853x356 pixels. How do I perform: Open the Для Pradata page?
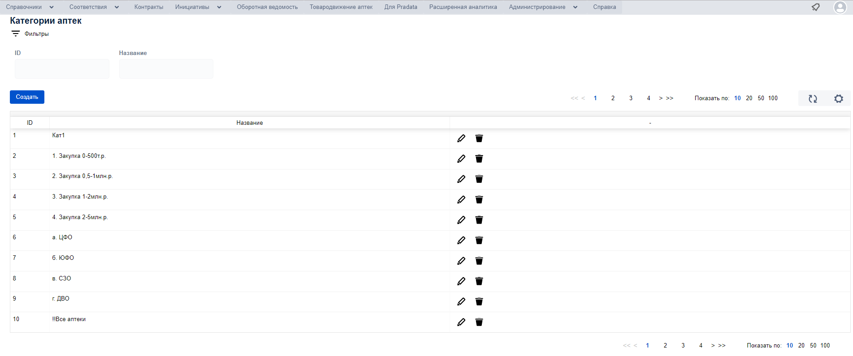tap(401, 7)
